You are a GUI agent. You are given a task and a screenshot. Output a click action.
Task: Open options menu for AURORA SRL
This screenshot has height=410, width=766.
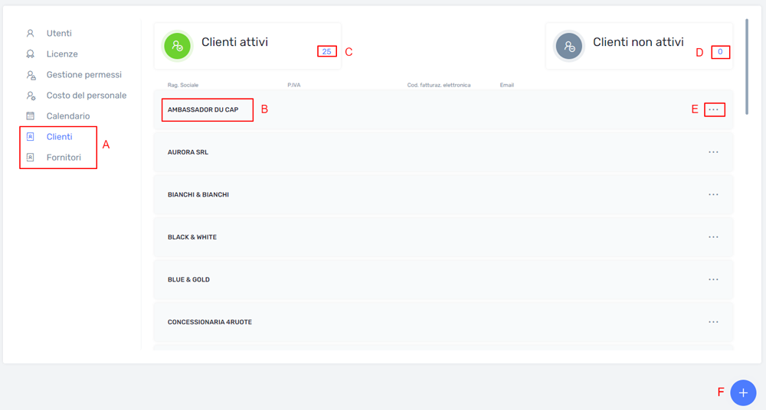click(x=713, y=152)
